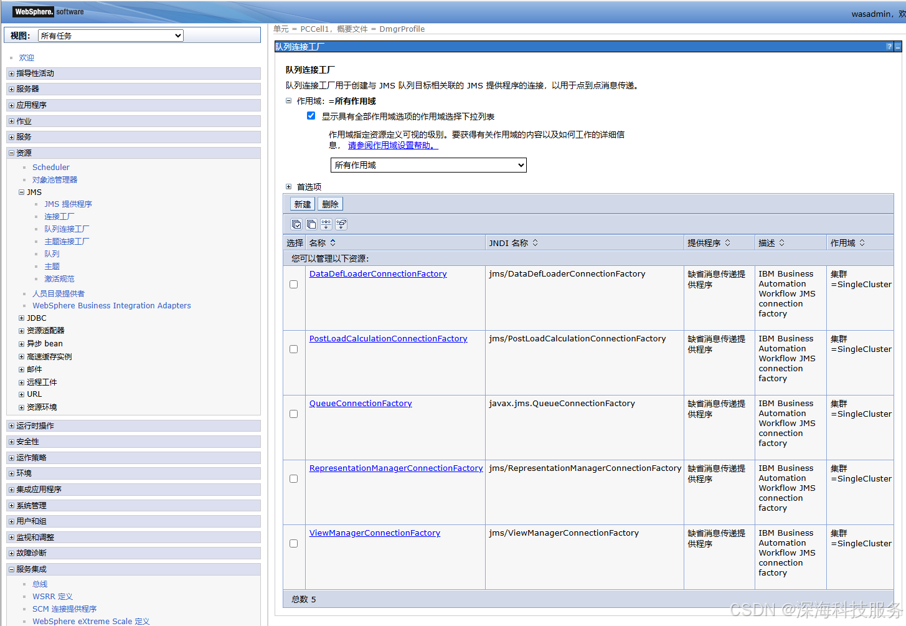Viewport: 906px width, 626px height.
Task: Sort the table by 提供程序 column
Action: pos(727,242)
